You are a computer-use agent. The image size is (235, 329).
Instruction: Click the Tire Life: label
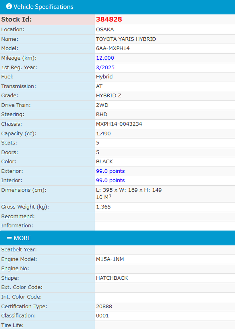pos(12,325)
